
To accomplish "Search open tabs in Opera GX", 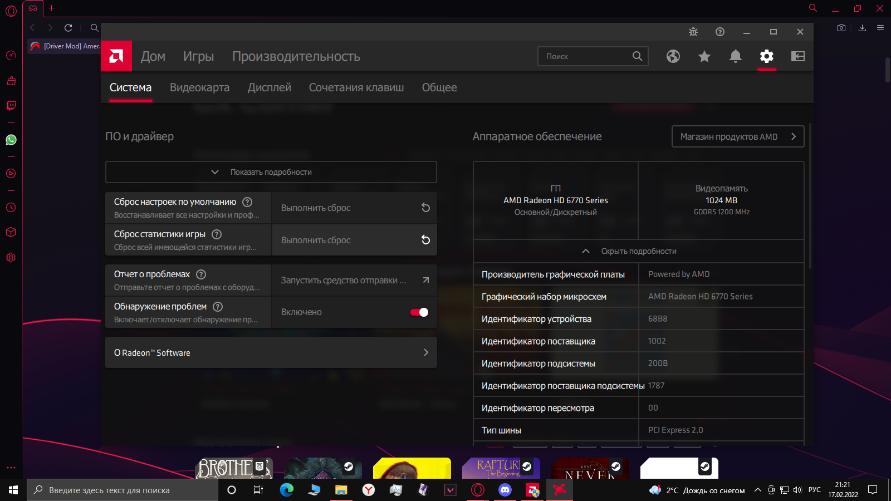I will 813,8.
